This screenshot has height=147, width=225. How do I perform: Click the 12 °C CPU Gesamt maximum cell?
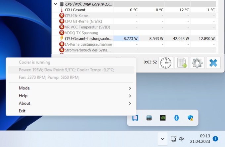[x=177, y=10]
